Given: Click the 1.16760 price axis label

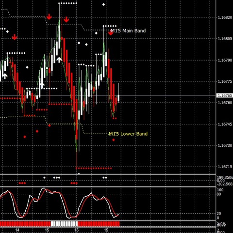Looking at the screenshot, I should pyautogui.click(x=225, y=103).
